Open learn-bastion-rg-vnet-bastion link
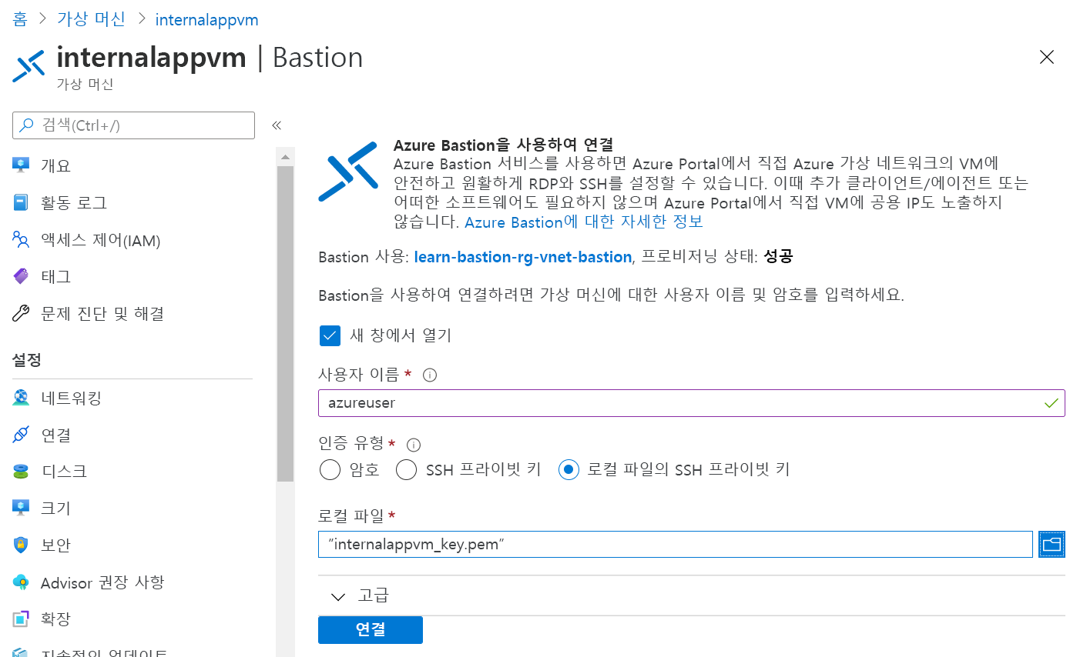The width and height of the screenshot is (1070, 657). click(x=523, y=257)
